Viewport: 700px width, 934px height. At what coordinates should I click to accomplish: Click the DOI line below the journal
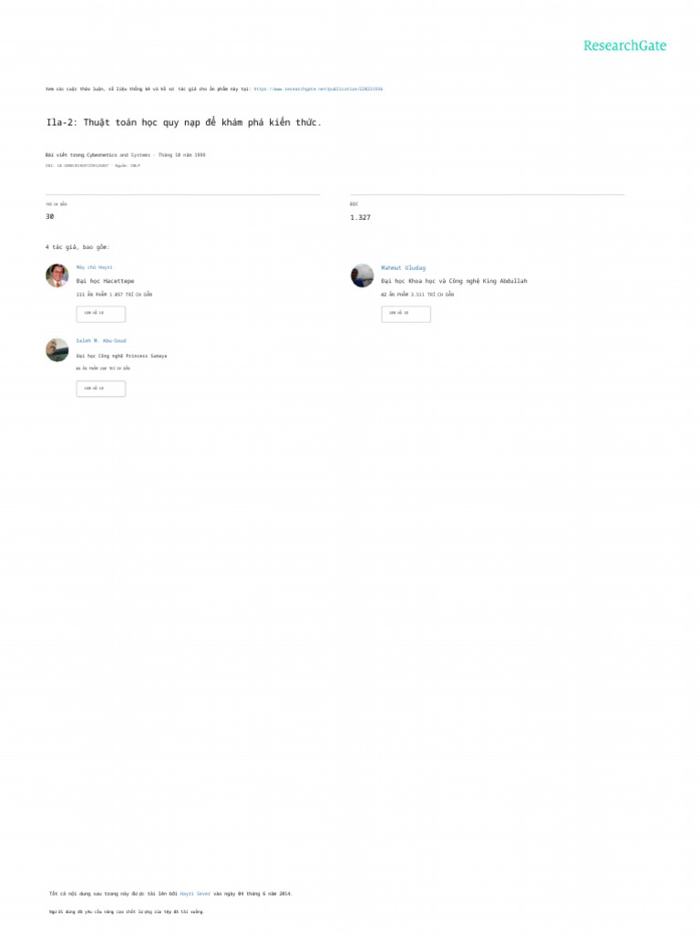pos(93,166)
